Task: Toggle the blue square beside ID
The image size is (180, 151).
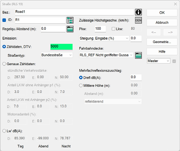Action: coord(4,20)
